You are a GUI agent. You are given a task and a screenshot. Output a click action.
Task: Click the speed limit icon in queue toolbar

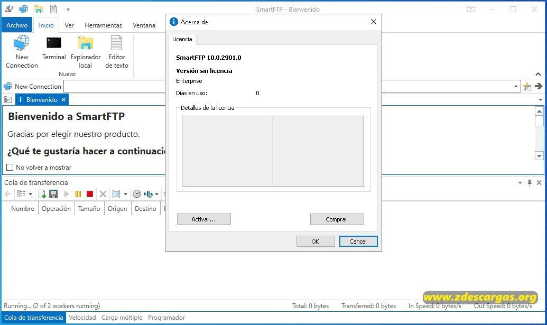tap(149, 194)
